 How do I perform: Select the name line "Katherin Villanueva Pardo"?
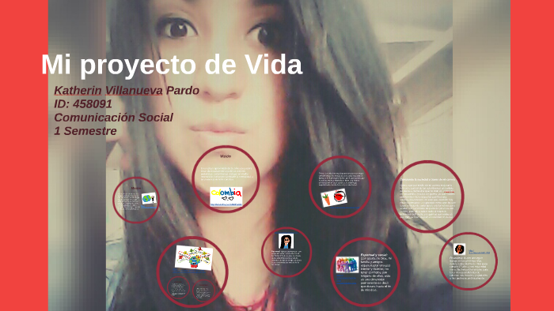127,91
